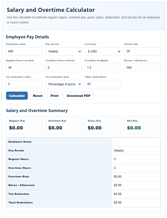Image resolution: width=167 pixels, height=218 pixels.
Task: Click the Print button
Action: coord(54,96)
